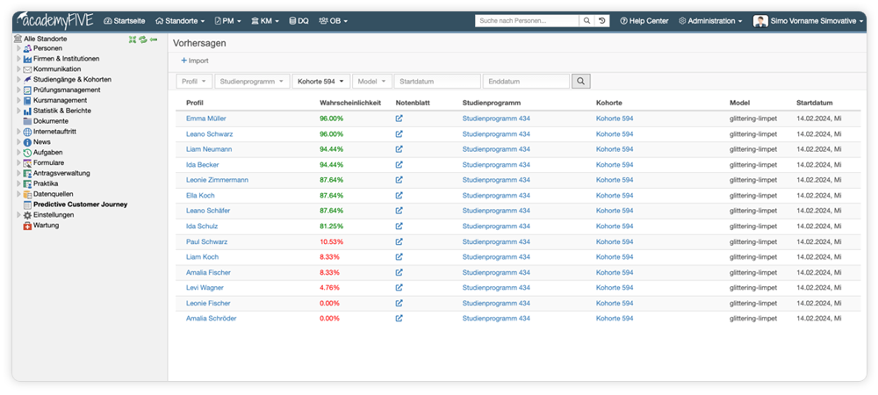The width and height of the screenshot is (878, 395).
Task: Open Notenblatt icon for Emma Müller
Action: [x=399, y=118]
